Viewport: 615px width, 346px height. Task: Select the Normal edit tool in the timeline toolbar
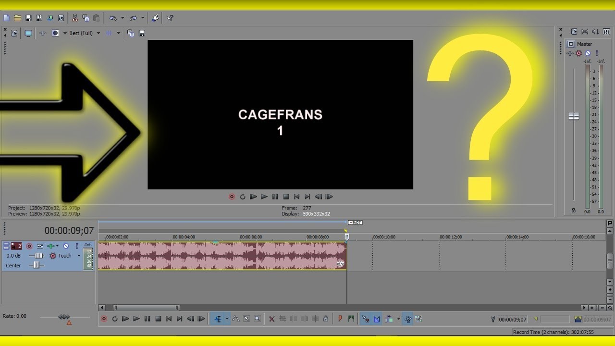point(218,319)
